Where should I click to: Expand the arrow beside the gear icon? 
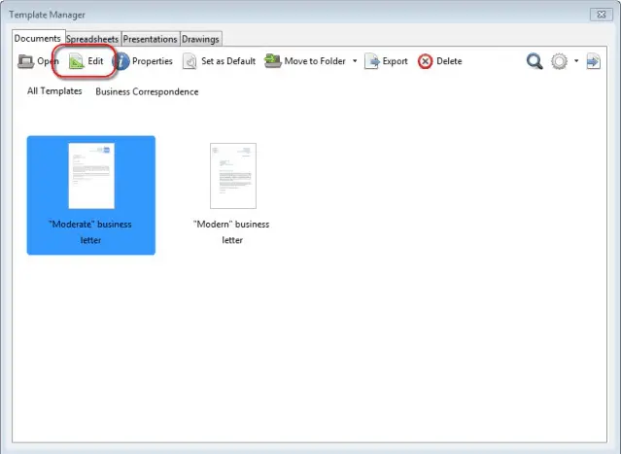[576, 61]
